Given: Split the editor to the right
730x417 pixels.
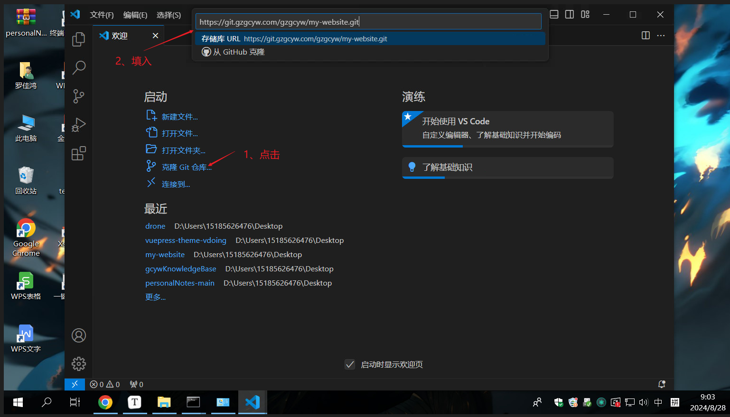Looking at the screenshot, I should coord(646,36).
